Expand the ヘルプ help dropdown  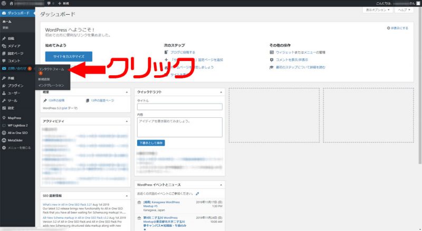[404, 9]
